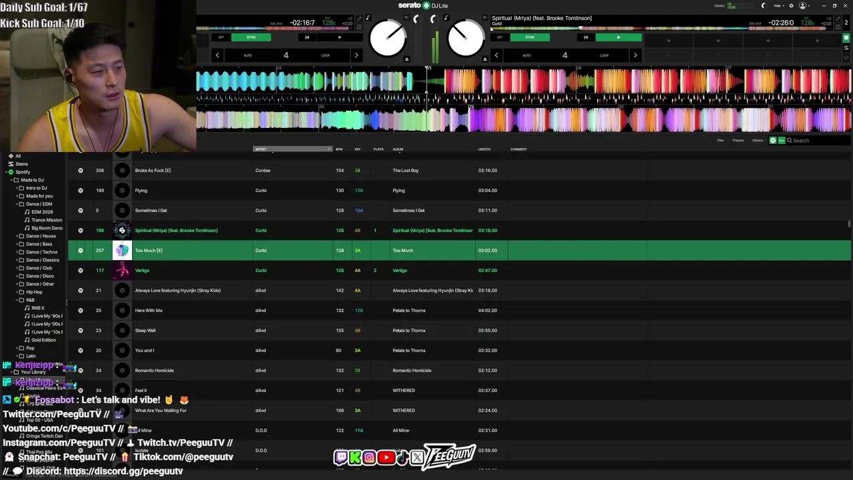Jump to cue on left deck
Screen dimensions: 853x480
307,37
